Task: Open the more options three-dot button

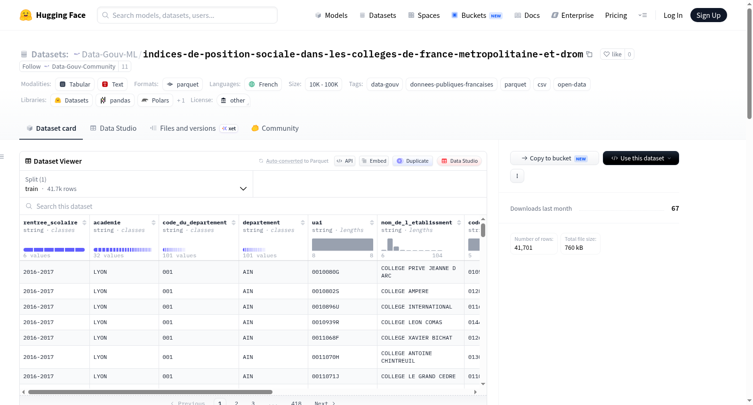Action: pyautogui.click(x=517, y=176)
